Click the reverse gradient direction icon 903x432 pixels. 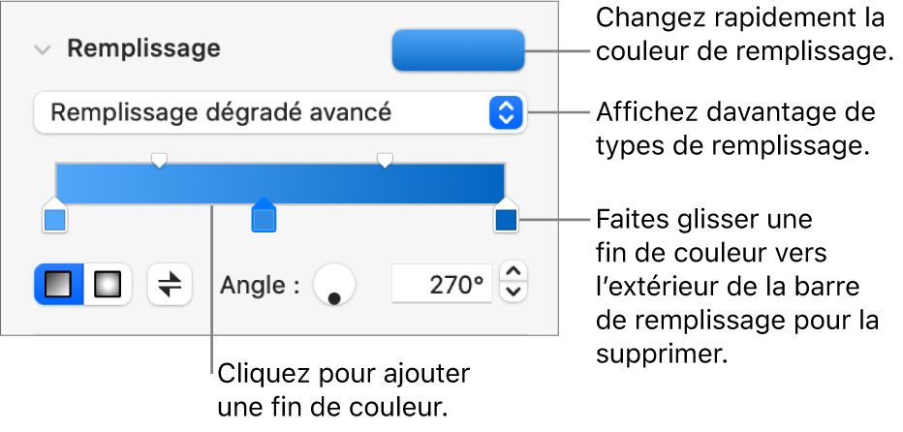[x=170, y=285]
